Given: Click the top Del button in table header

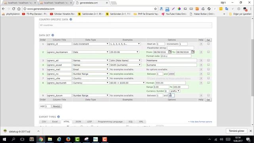Looking at the screenshot, I should pyautogui.click(x=208, y=40).
